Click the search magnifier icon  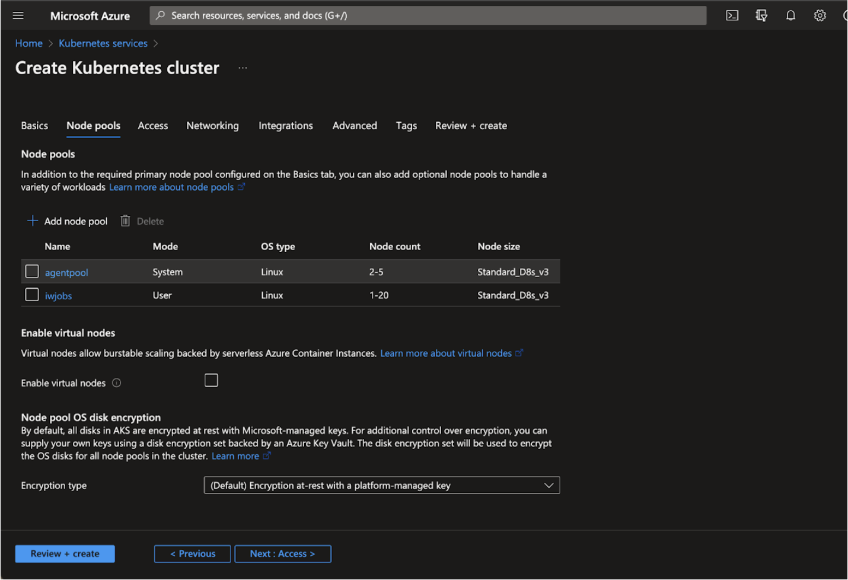click(x=160, y=15)
